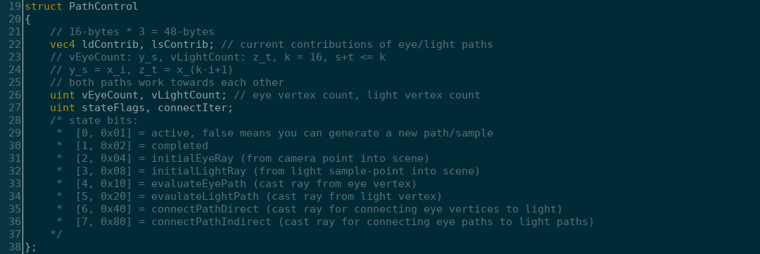Click line number 19 in the gutter
This screenshot has width=760, height=254.
click(15, 7)
